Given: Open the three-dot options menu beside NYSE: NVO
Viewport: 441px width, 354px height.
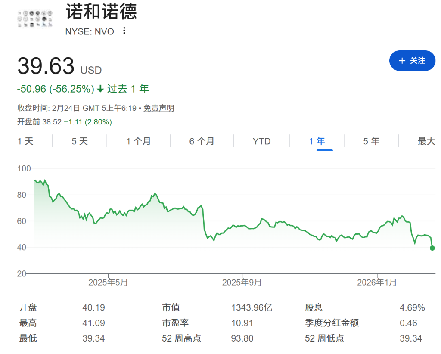Looking at the screenshot, I should (123, 31).
